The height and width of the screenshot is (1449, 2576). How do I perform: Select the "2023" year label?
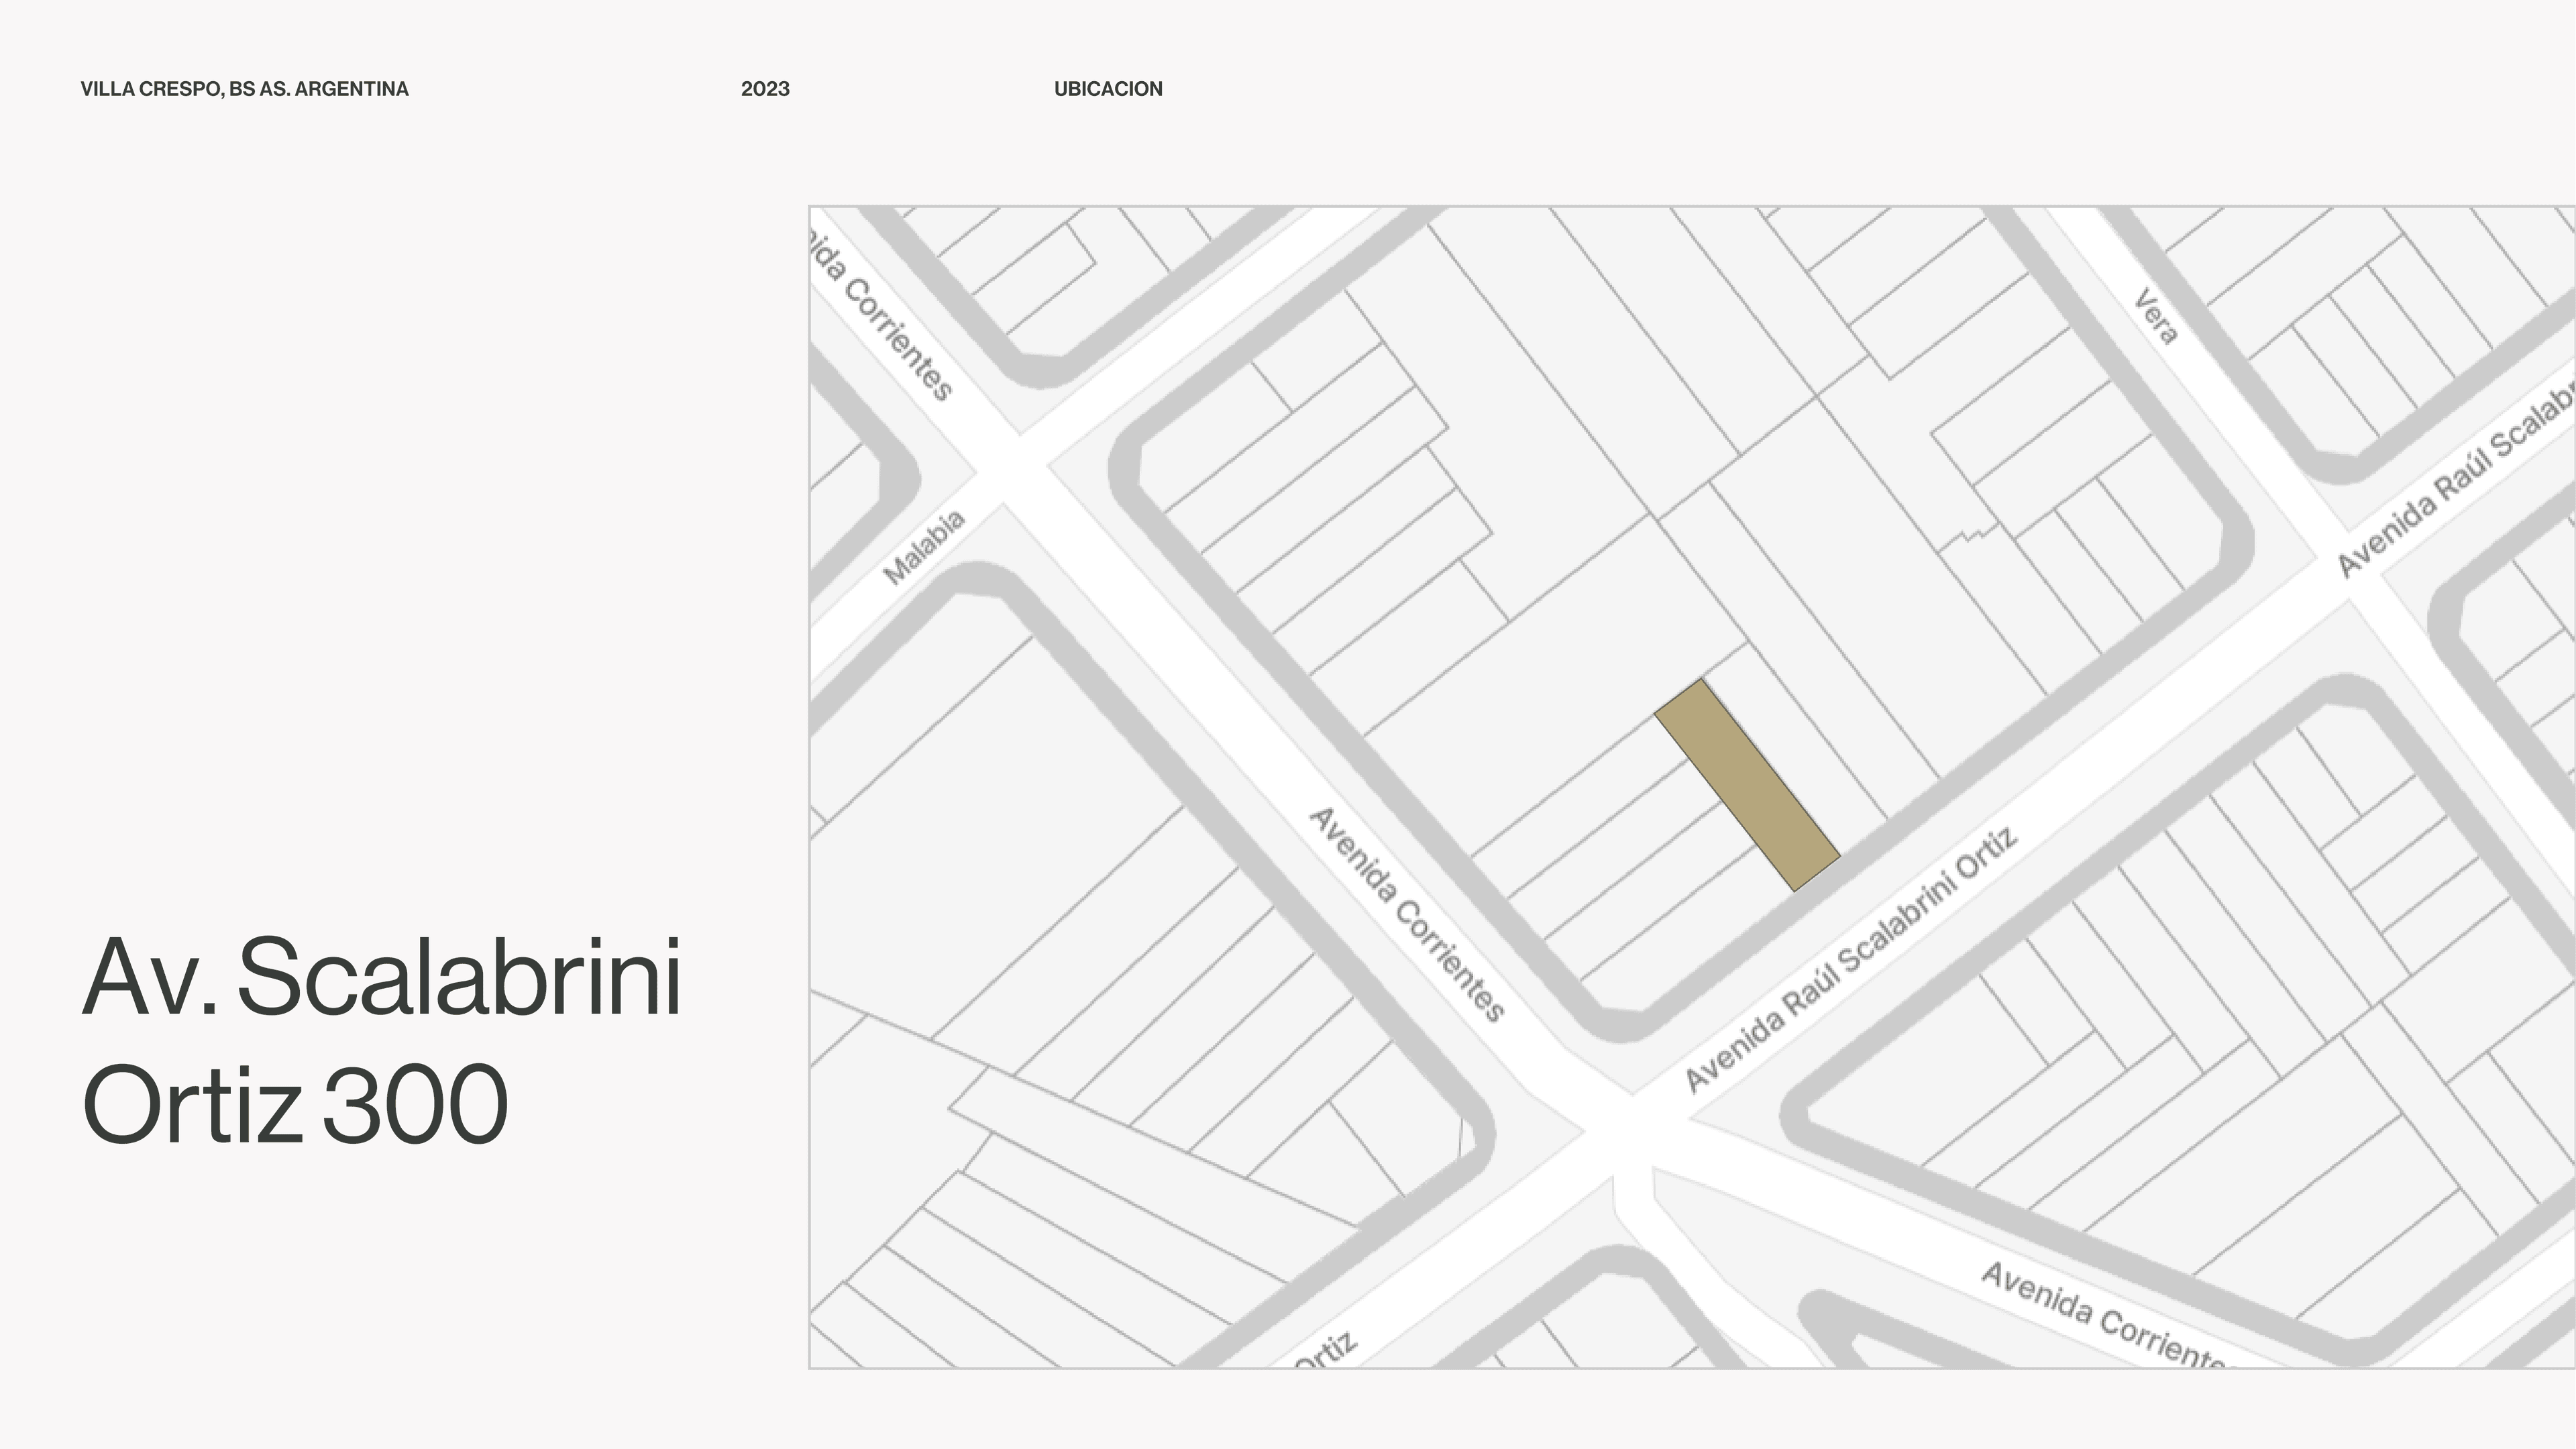click(765, 89)
